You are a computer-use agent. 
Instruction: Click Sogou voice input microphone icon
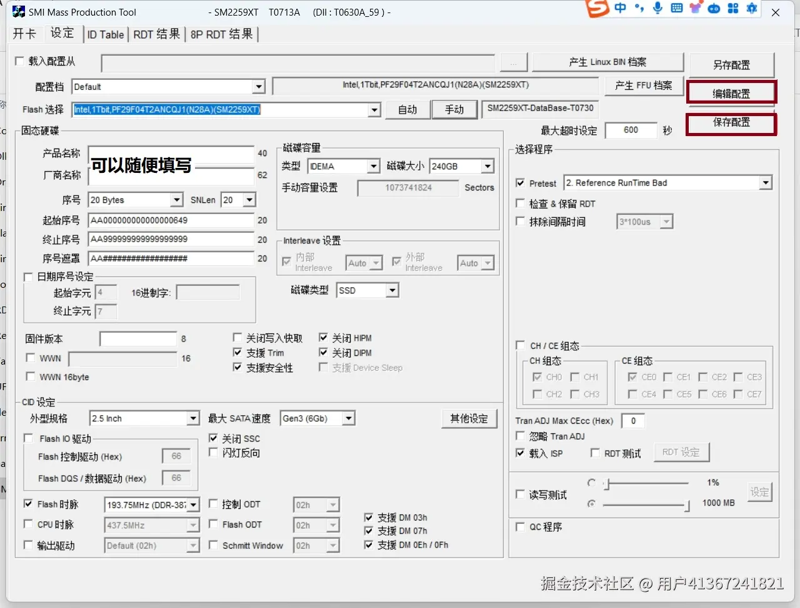point(657,8)
